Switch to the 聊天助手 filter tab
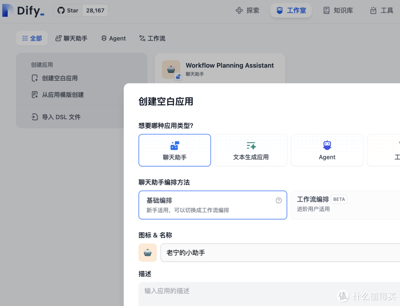This screenshot has width=400, height=306. tap(71, 38)
